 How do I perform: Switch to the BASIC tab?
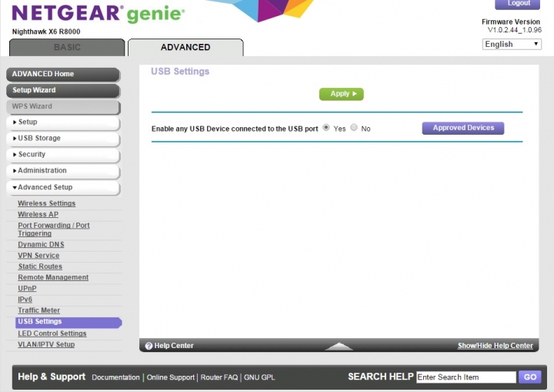click(x=67, y=48)
